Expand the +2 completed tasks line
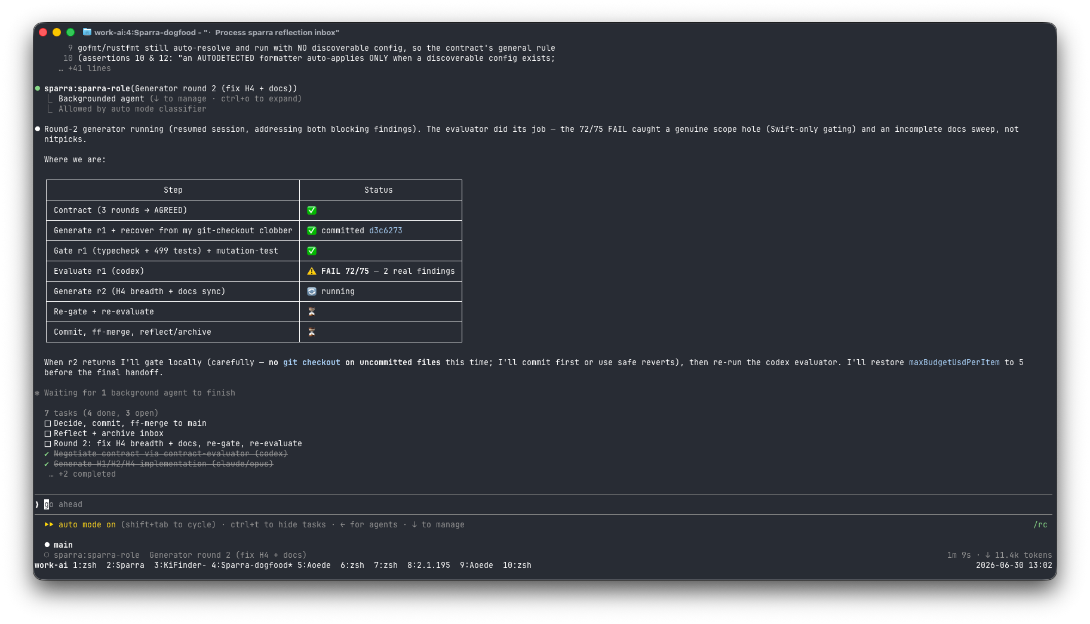Image resolution: width=1090 pixels, height=624 pixels. tap(82, 474)
